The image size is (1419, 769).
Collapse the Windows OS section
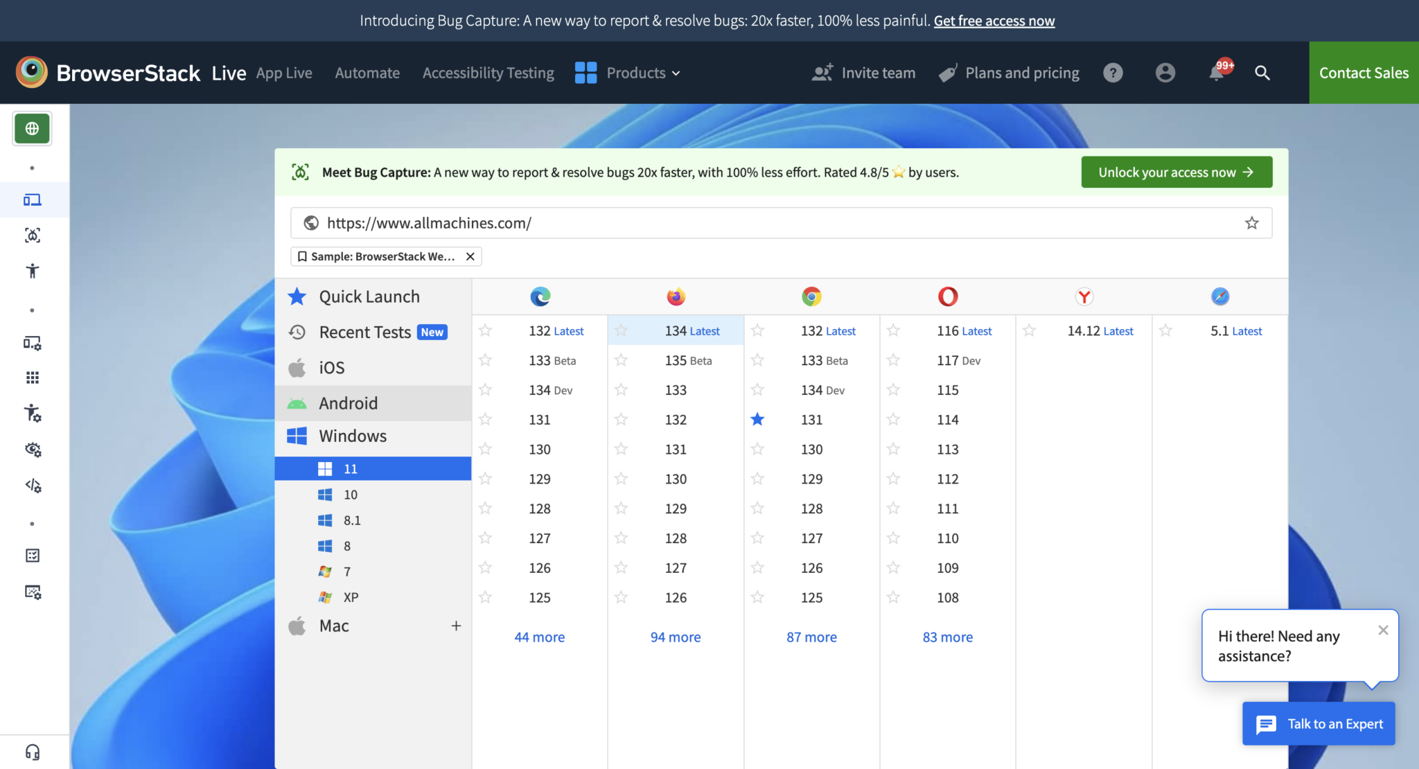353,436
